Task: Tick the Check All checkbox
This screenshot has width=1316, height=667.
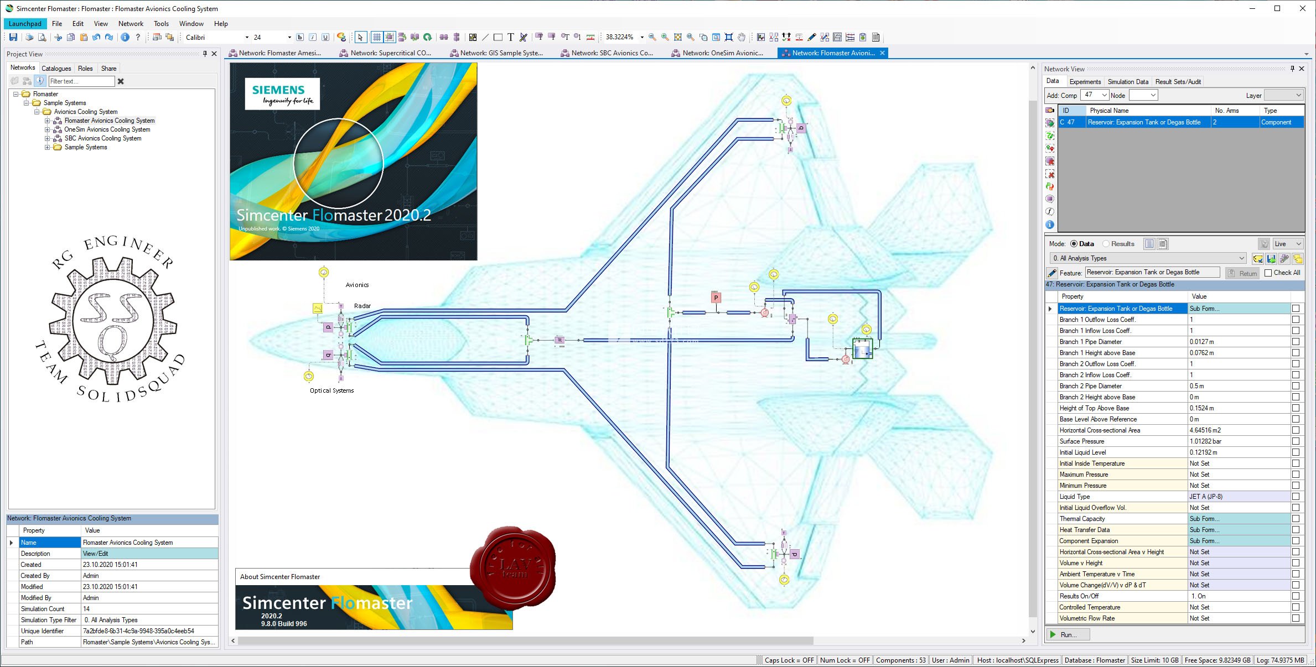Action: [1268, 273]
